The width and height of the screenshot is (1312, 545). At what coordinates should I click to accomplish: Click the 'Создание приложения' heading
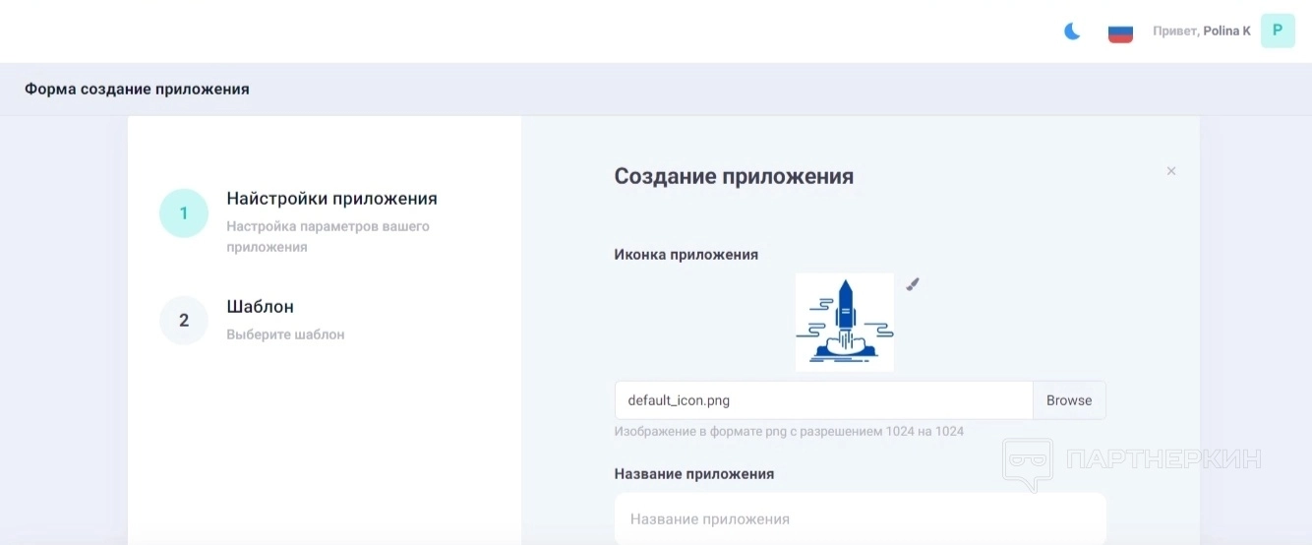[734, 176]
